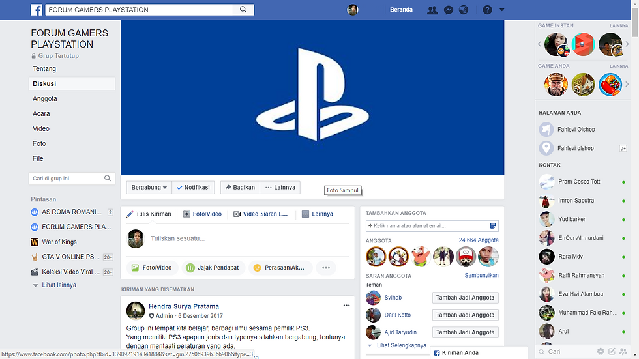Open GTA V ONLINE PS shortcut
639x359 pixels.
(72, 257)
